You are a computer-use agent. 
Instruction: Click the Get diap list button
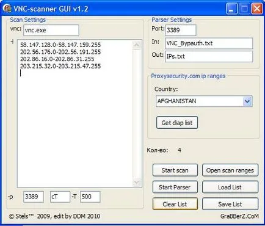pyautogui.click(x=177, y=123)
